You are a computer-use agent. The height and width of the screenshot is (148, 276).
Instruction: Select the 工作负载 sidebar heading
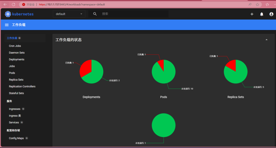click(x=12, y=38)
